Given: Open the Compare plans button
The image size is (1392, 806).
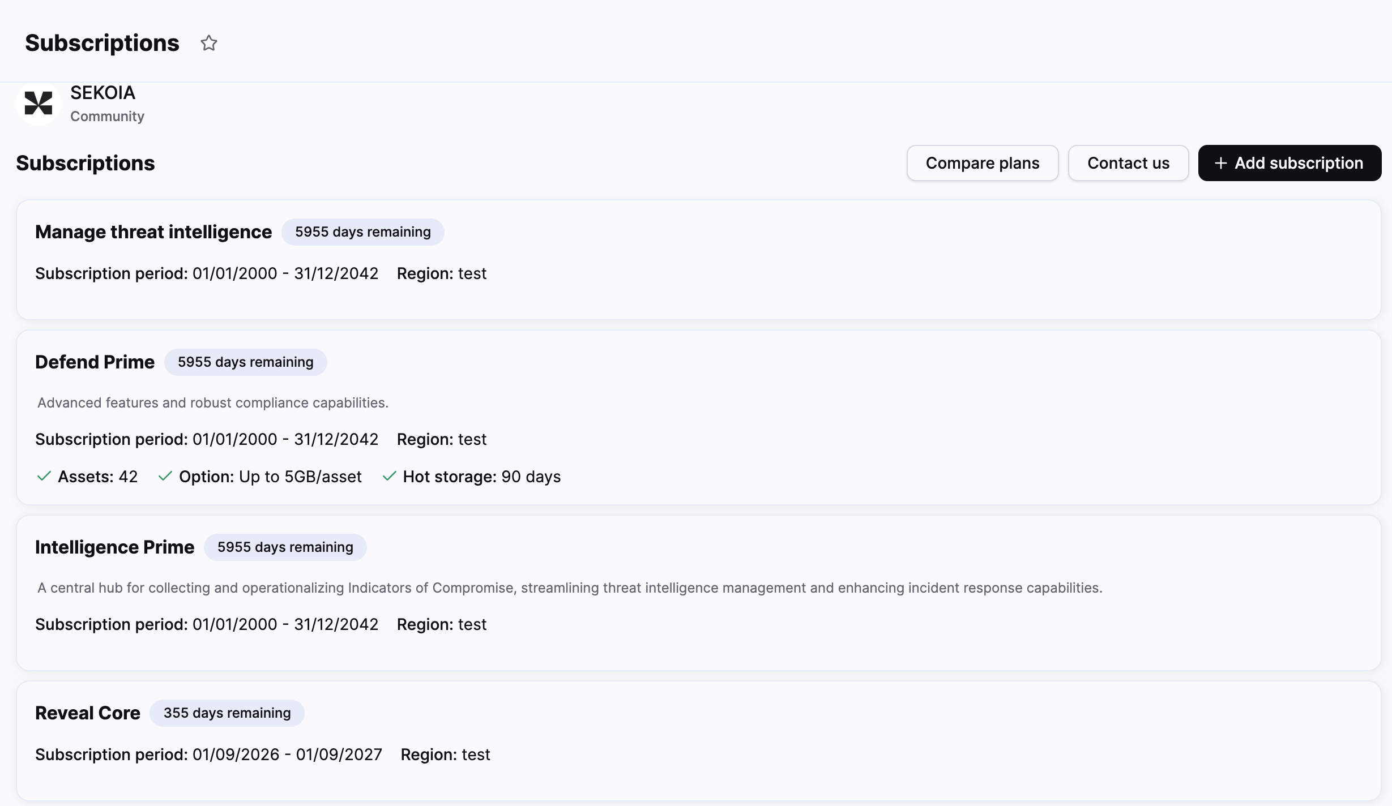Looking at the screenshot, I should (x=983, y=163).
